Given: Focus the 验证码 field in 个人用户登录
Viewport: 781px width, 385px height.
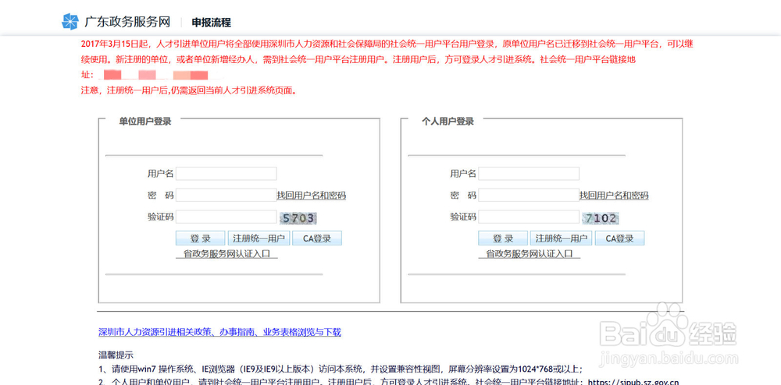Looking at the screenshot, I should tap(529, 217).
